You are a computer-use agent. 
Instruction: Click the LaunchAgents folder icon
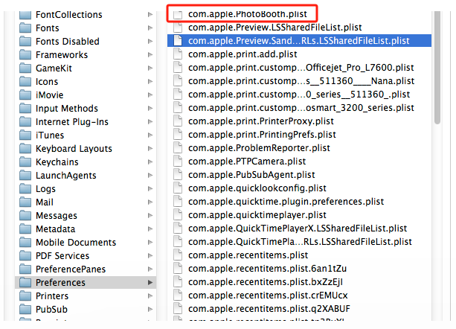tap(25, 176)
